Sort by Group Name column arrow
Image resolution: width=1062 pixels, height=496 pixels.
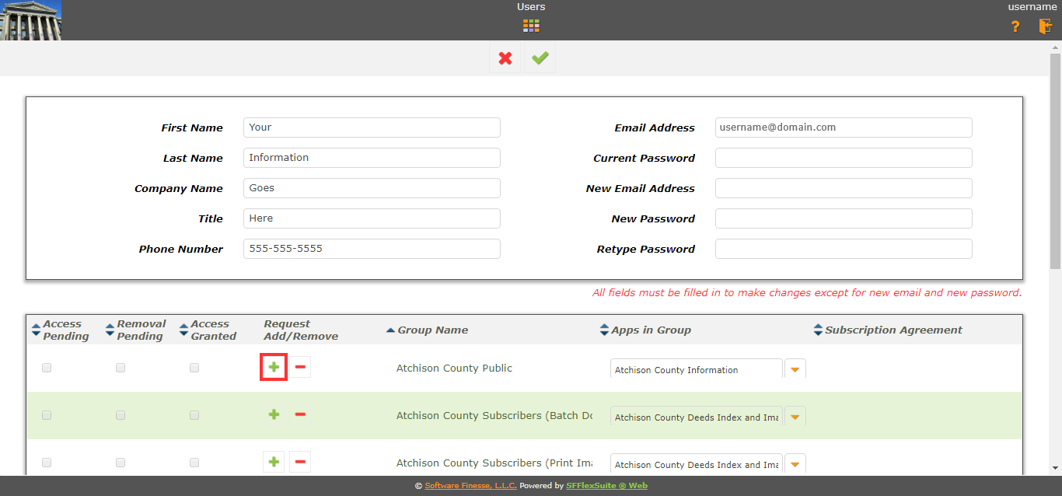(x=391, y=330)
